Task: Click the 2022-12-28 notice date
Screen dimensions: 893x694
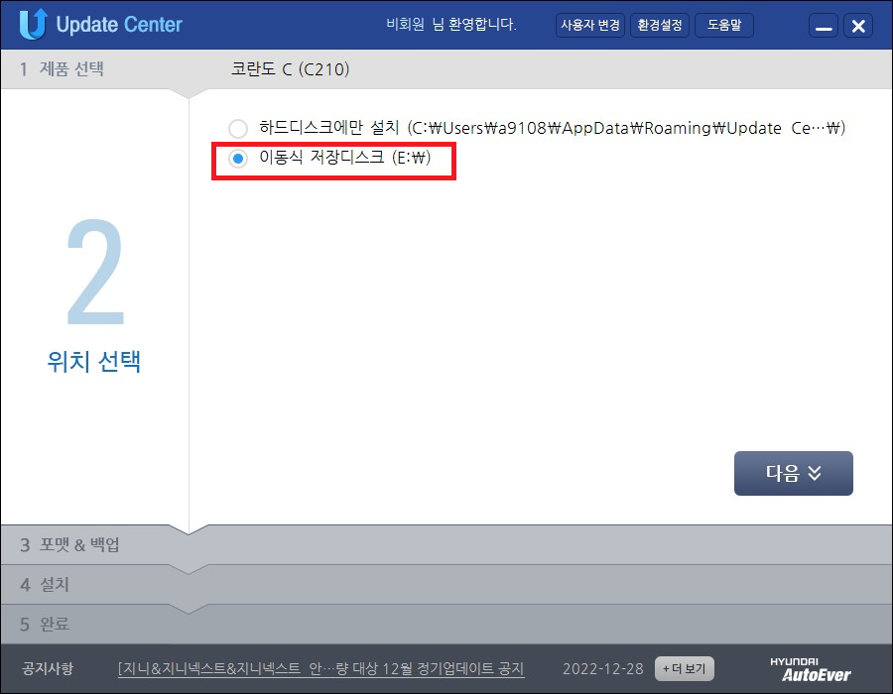Action: [x=603, y=668]
